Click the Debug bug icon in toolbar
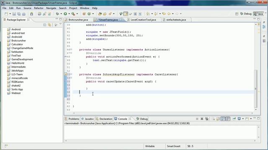This screenshot has width=268, height=150. (x=57, y=14)
